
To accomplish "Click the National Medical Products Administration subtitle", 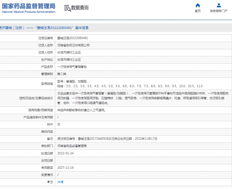I will (x=29, y=12).
